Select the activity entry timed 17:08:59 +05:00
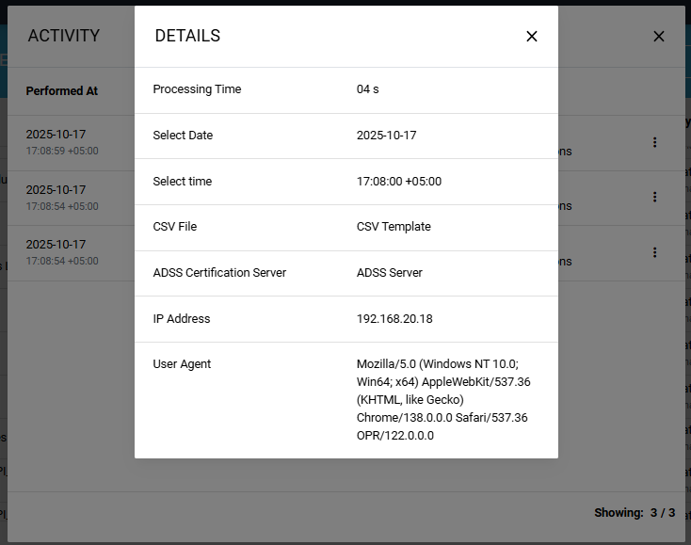This screenshot has height=545, width=691. tap(62, 142)
